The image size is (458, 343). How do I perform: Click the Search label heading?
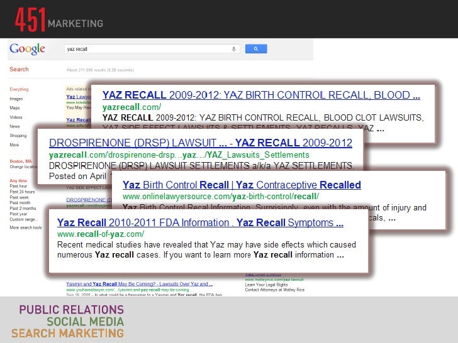point(19,69)
